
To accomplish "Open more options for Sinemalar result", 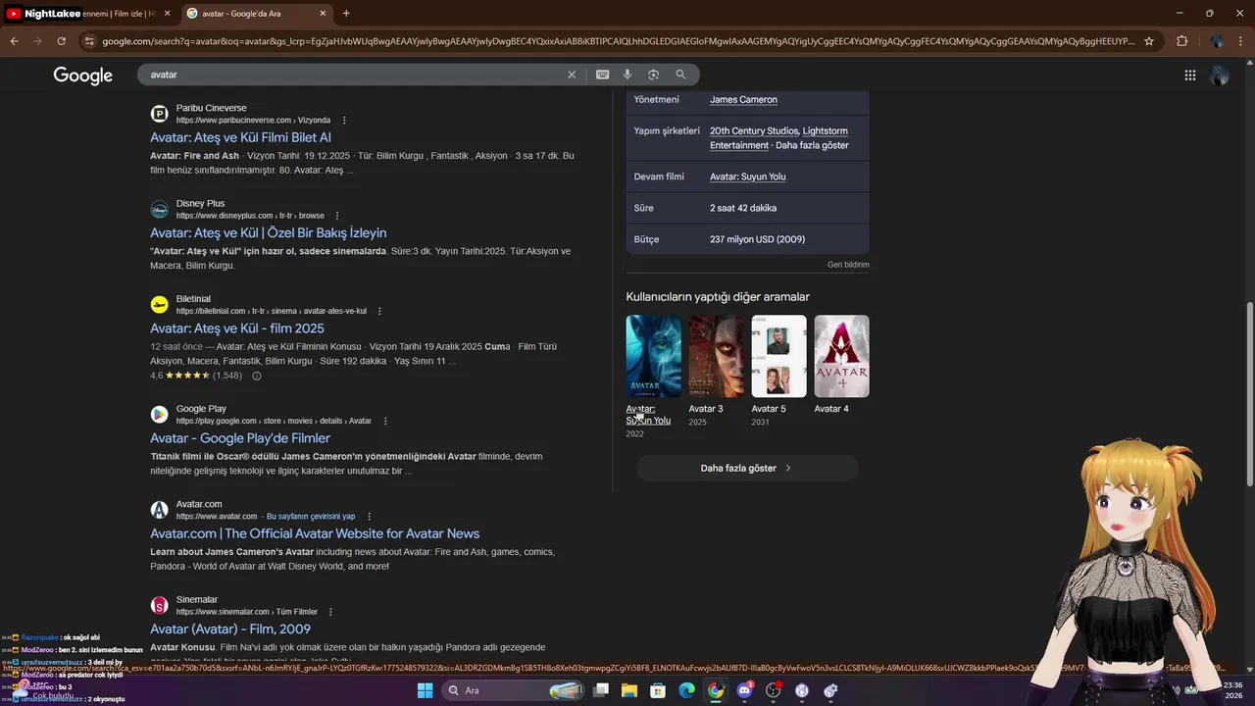I will click(x=331, y=612).
